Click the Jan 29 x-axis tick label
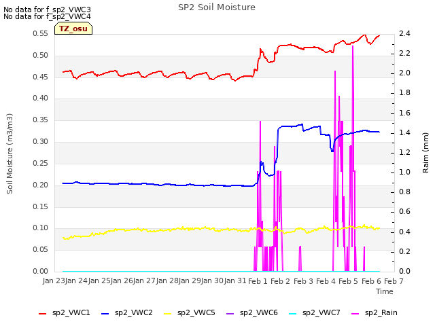Screen dimensions: 435x326 click(x=190, y=280)
